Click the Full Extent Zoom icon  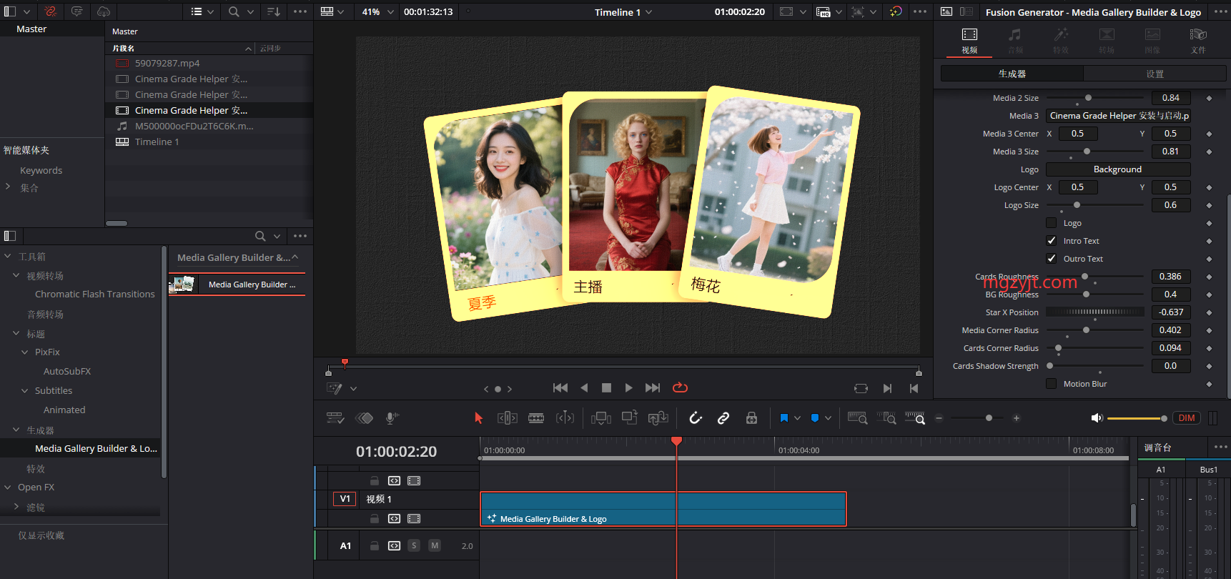pos(857,418)
